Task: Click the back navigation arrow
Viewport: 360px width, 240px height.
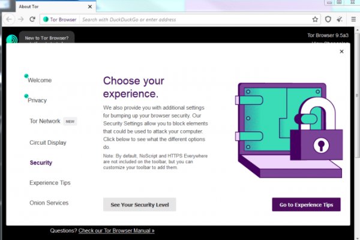Action: click(x=8, y=19)
